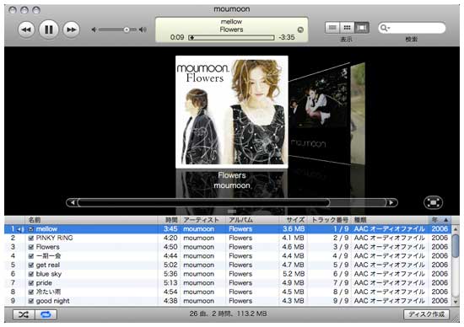This screenshot has width=464, height=327.
Task: Uncheck the PINKY RING song checkbox
Action: (x=31, y=238)
